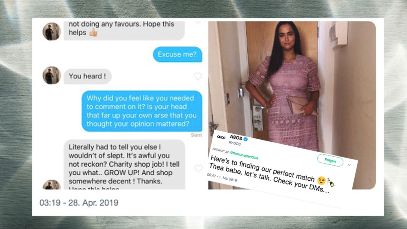Image resolution: width=407 pixels, height=229 pixels.
Task: Click the ASOS logo profile picture
Action: tap(221, 137)
